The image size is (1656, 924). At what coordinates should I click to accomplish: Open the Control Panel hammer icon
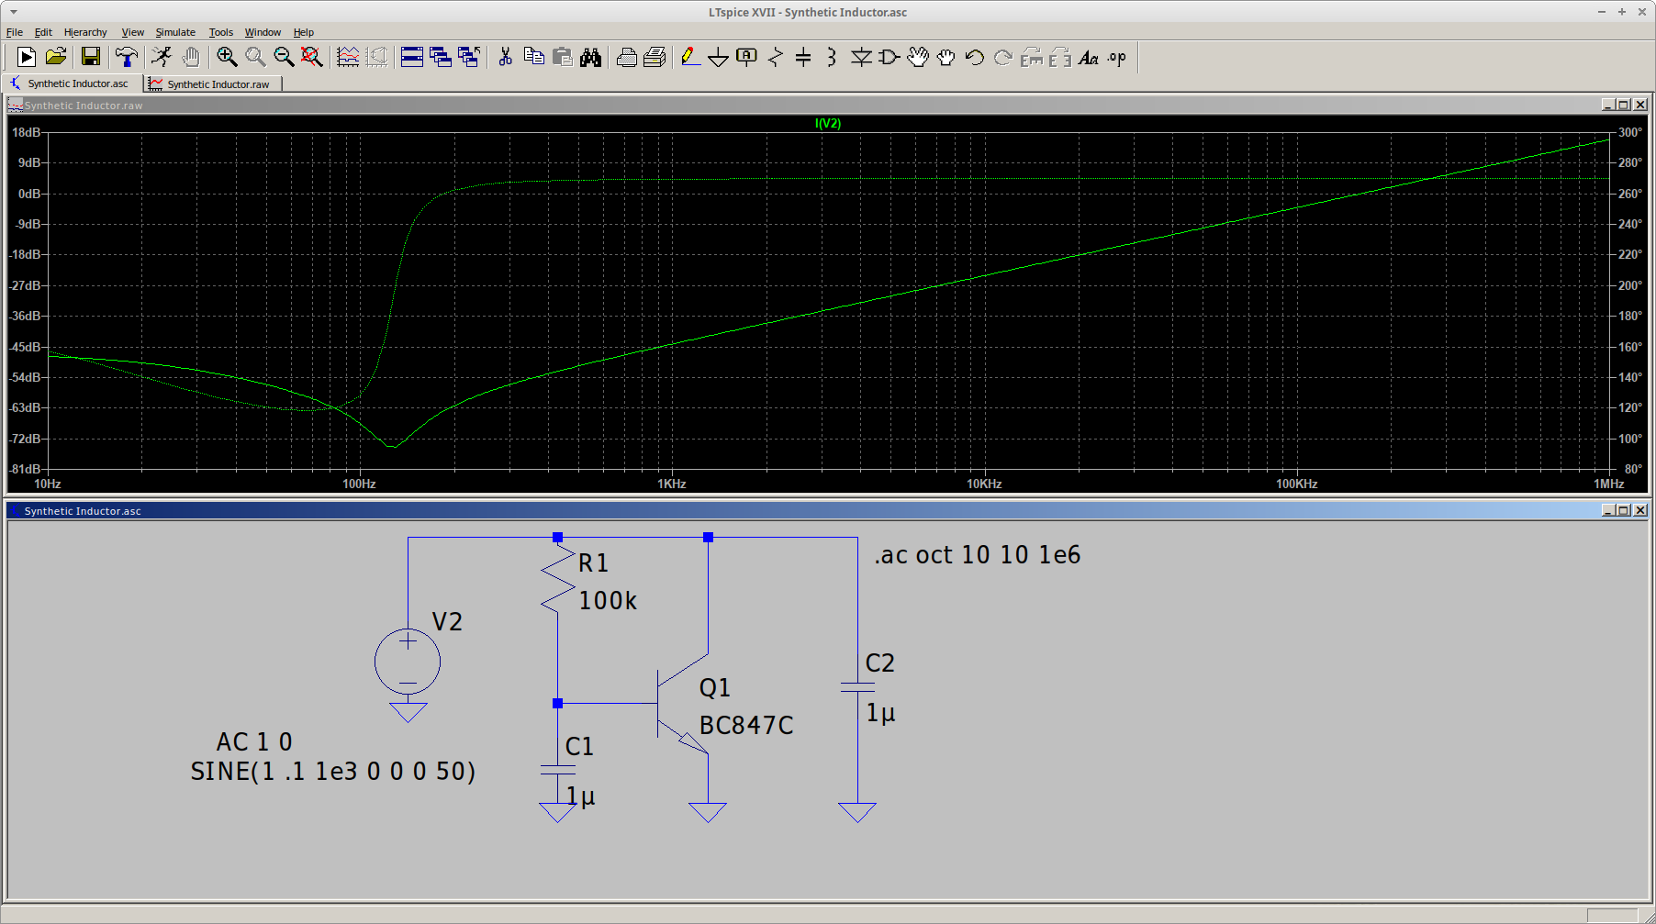126,57
